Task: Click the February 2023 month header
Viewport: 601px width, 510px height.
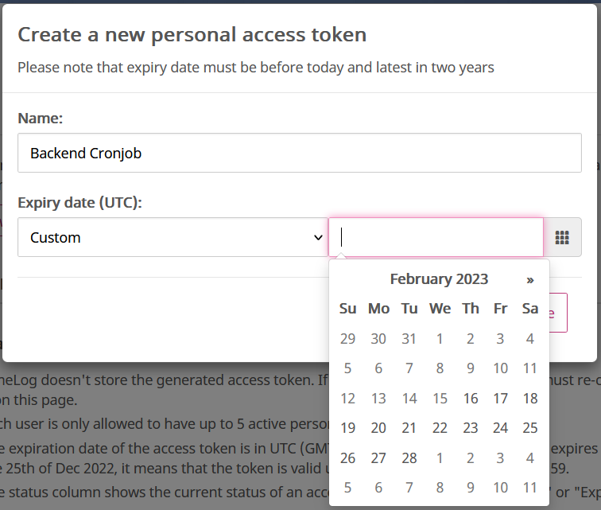Action: click(439, 279)
